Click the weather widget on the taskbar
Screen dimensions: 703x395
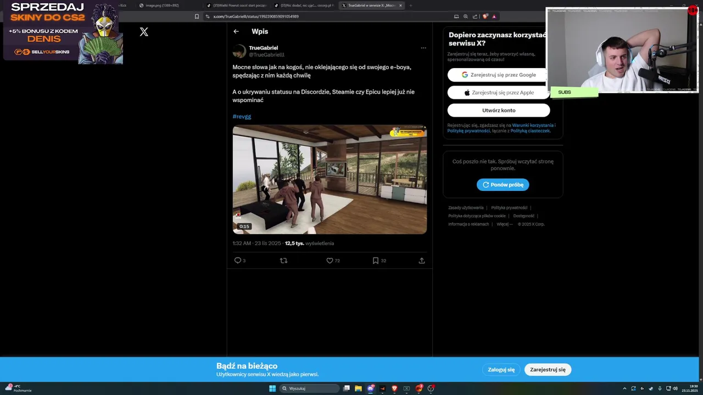pyautogui.click(x=19, y=388)
